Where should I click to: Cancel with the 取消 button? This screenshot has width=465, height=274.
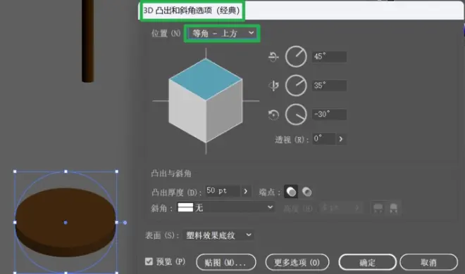[428, 262]
